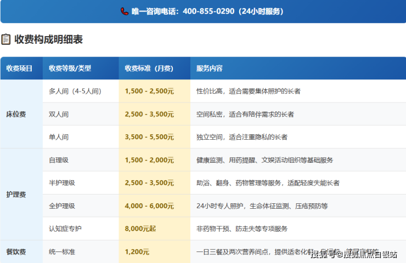Click the clipboard icon beside 收费构成明细表
Image resolution: width=406 pixels, height=263 pixels.
coord(6,39)
